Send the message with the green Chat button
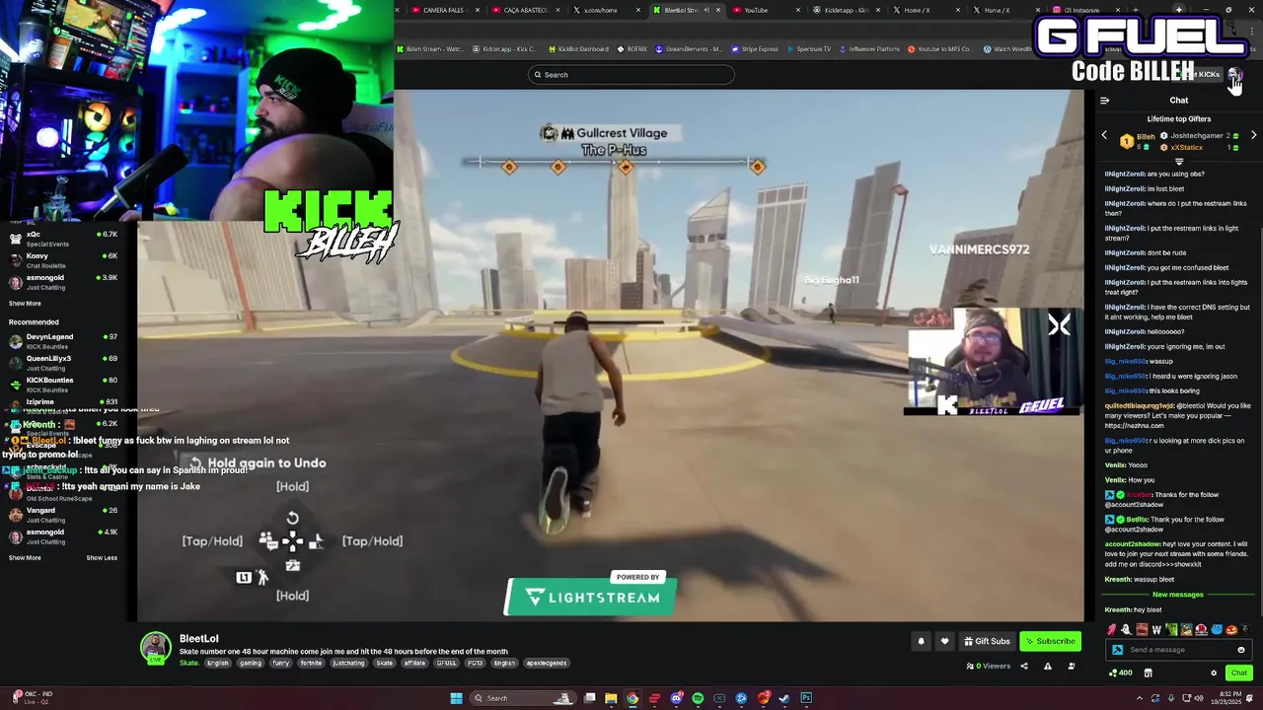Image resolution: width=1263 pixels, height=710 pixels. click(x=1239, y=673)
